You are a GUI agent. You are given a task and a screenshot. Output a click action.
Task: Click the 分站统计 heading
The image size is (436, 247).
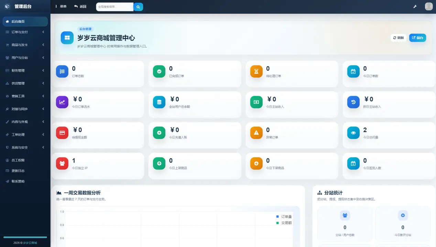333,193
